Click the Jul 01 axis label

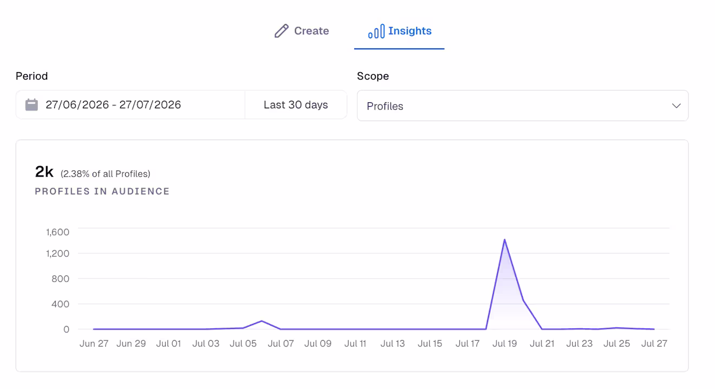168,343
